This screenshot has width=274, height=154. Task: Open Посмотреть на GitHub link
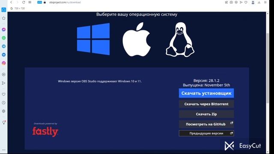tap(206, 124)
